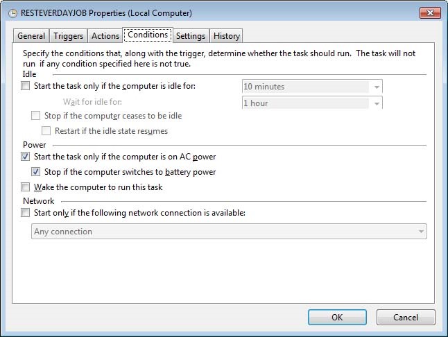Enable start only if computer is idle

click(26, 87)
